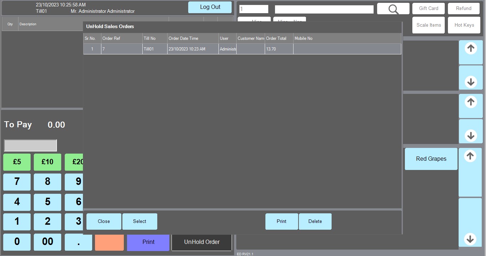Click the magnifying glass search icon
The image size is (486, 256).
[x=393, y=9]
